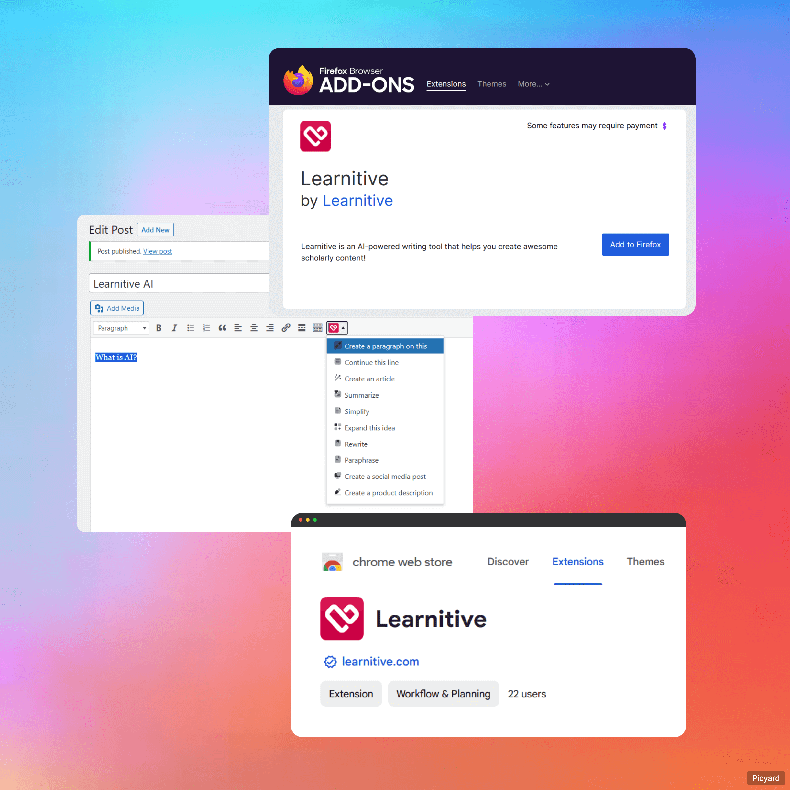This screenshot has height=790, width=790.
Task: Select 'Paraphrase' menu item
Action: [x=385, y=460]
